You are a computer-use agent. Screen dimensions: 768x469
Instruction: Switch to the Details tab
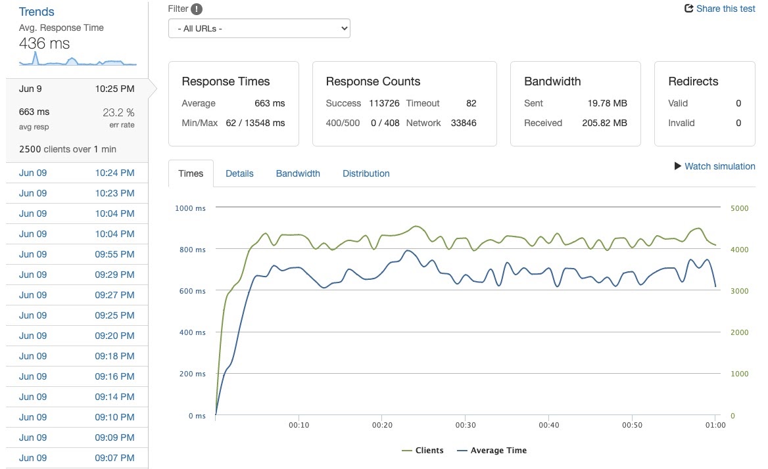[239, 173]
